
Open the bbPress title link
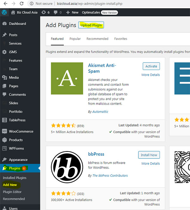click(x=96, y=154)
